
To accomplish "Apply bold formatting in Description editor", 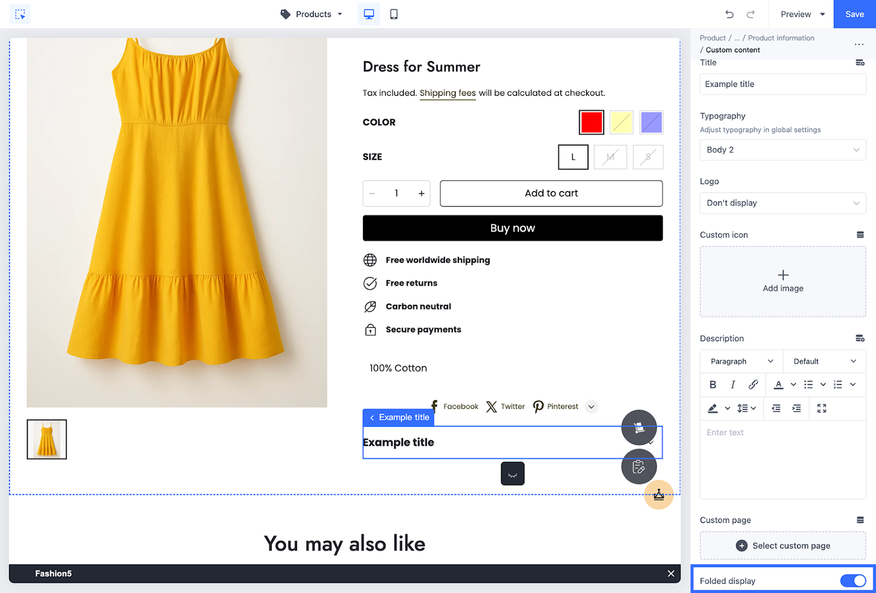I will pyautogui.click(x=713, y=385).
